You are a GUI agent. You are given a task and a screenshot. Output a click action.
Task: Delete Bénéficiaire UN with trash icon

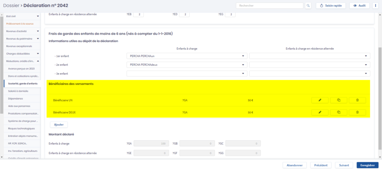click(x=357, y=100)
